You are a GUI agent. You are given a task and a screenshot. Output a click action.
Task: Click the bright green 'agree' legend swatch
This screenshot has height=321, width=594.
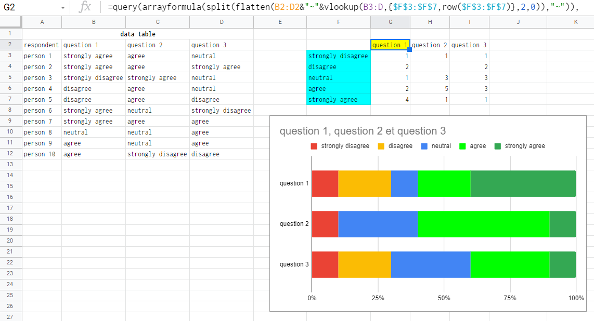pos(462,146)
